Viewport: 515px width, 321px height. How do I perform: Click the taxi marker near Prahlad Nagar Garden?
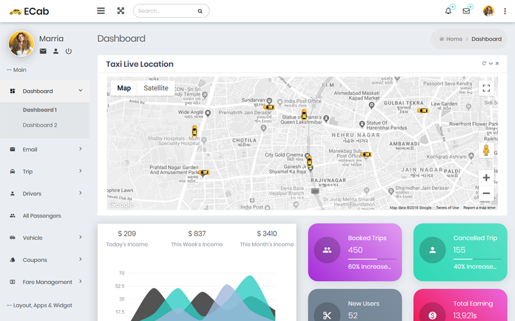(x=204, y=172)
